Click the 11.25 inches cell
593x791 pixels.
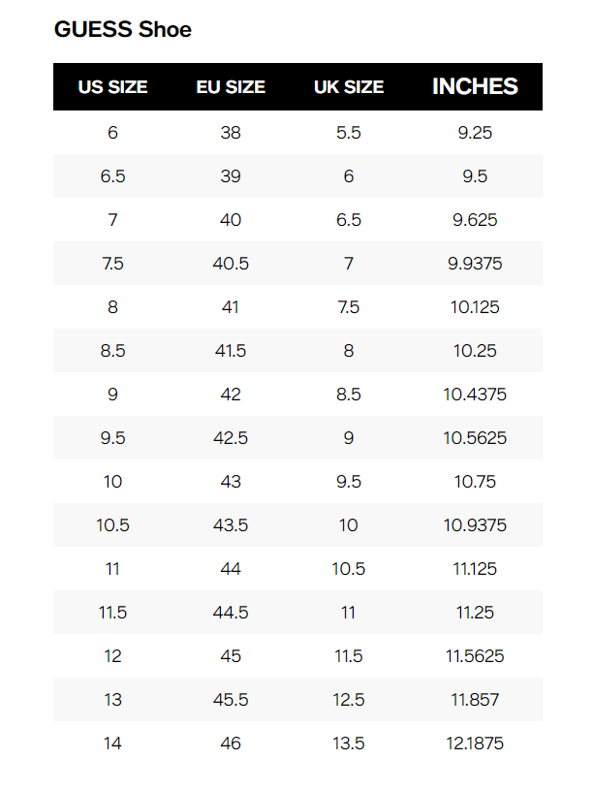(x=475, y=613)
